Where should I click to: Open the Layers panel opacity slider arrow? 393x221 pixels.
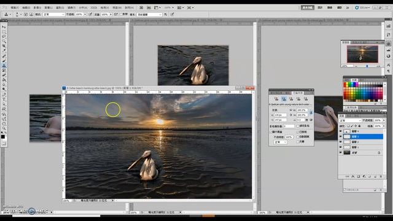[x=384, y=120]
